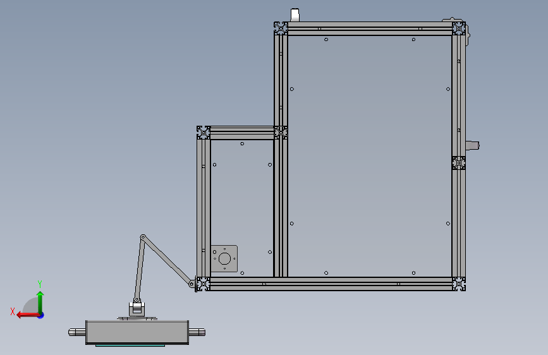Select the white cylinder atop the frame
Viewport: 548px width, 355px height.
(x=295, y=15)
